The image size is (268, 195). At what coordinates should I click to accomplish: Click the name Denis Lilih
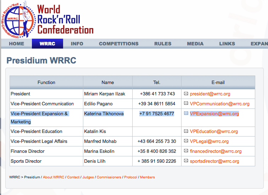click(x=95, y=161)
